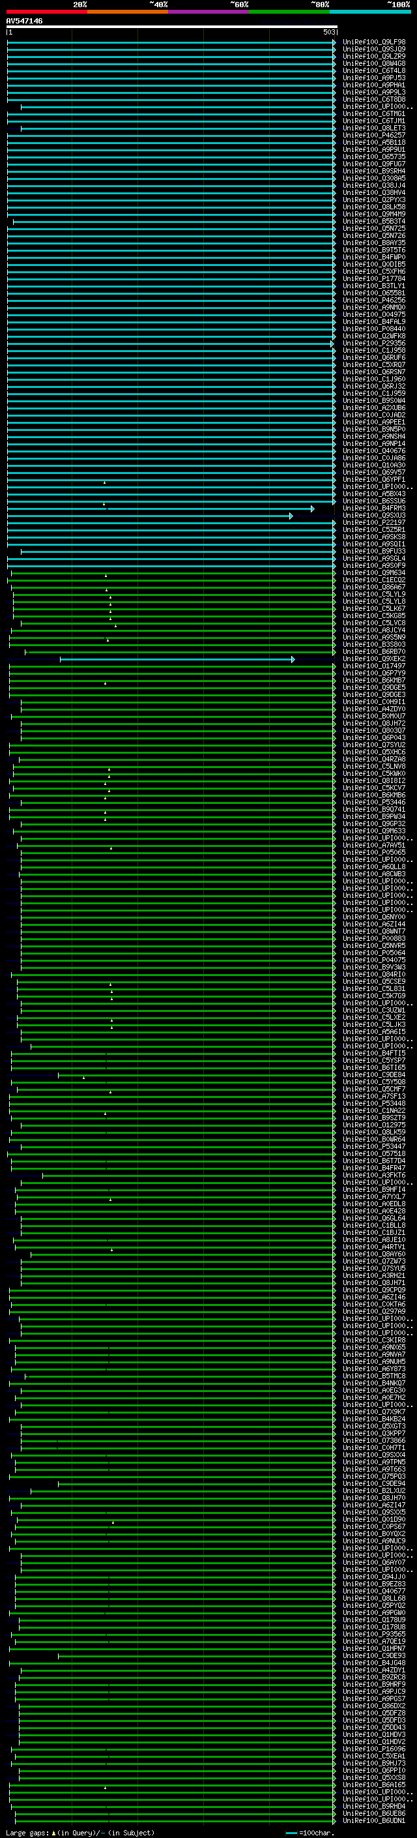The width and height of the screenshot is (417, 1838).
Task: Click the arrowhead ending the UniRef100_Q9XEK2 alignment
Action: point(293,659)
